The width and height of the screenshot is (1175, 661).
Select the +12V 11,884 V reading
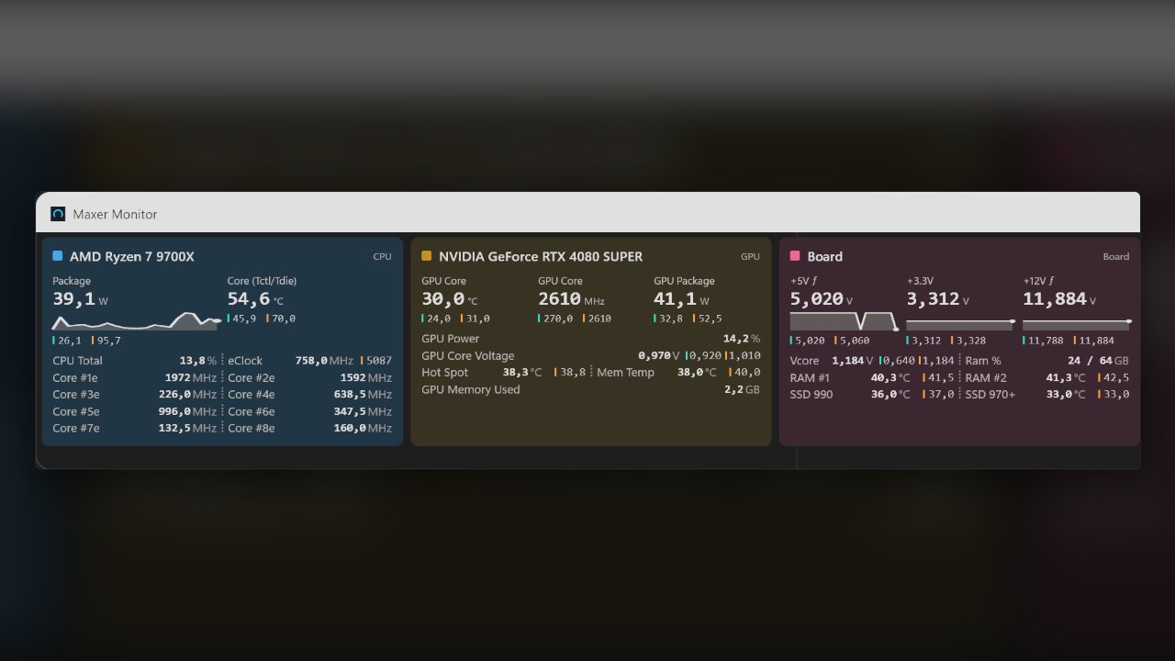(x=1059, y=299)
